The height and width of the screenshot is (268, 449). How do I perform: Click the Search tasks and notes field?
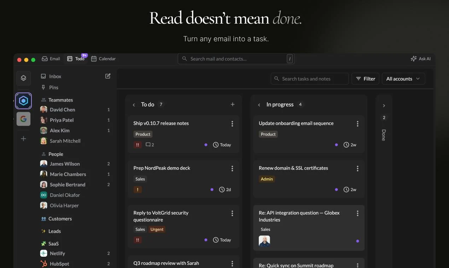310,79
